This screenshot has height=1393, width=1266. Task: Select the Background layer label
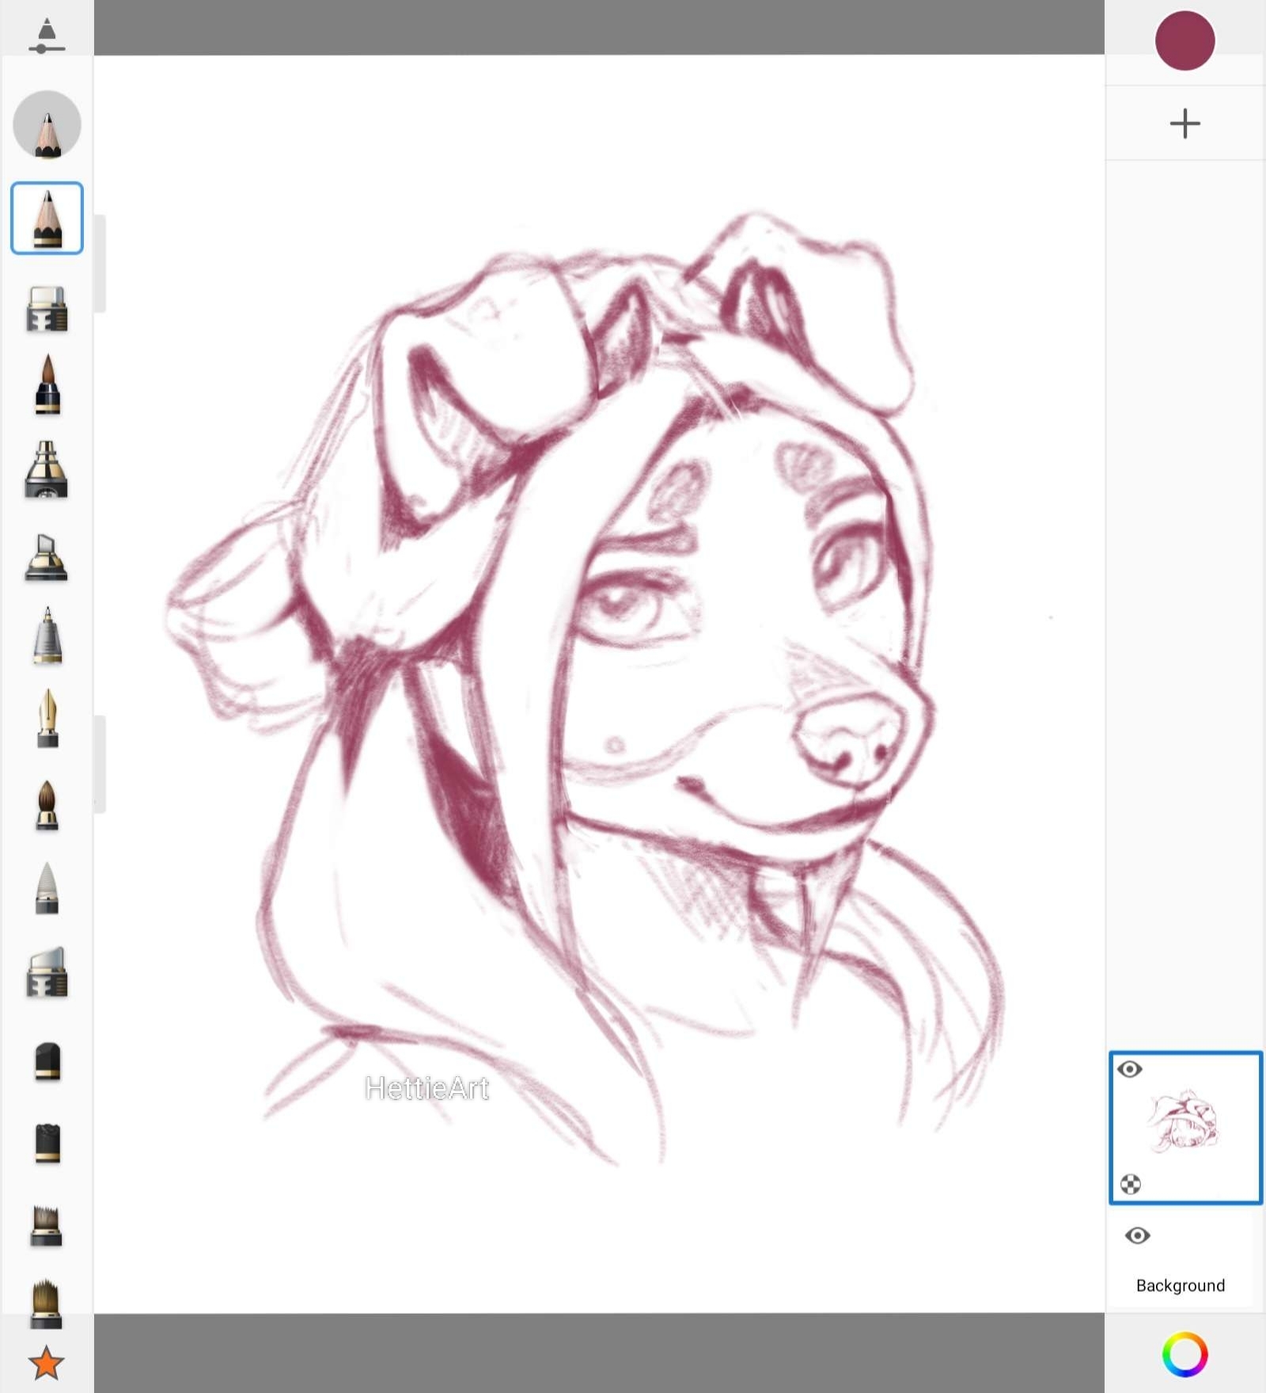point(1180,1285)
